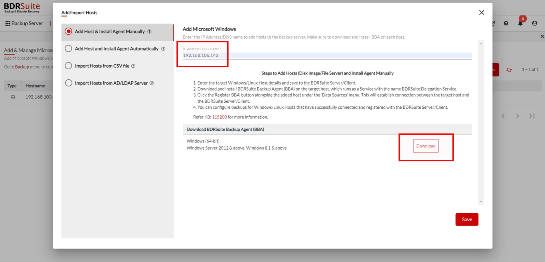545x262 pixels.
Task: Choose Import Hosts from AD/LDAP Server option
Action: click(x=68, y=83)
